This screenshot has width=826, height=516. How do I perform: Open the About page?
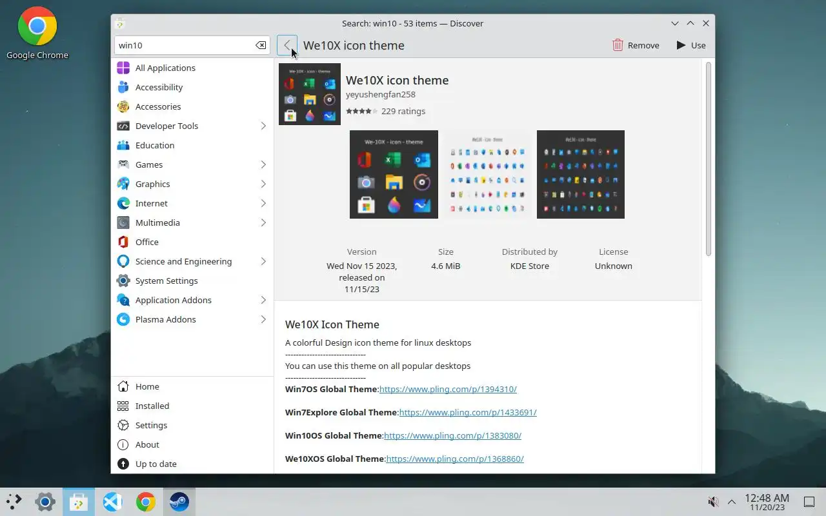point(192,444)
